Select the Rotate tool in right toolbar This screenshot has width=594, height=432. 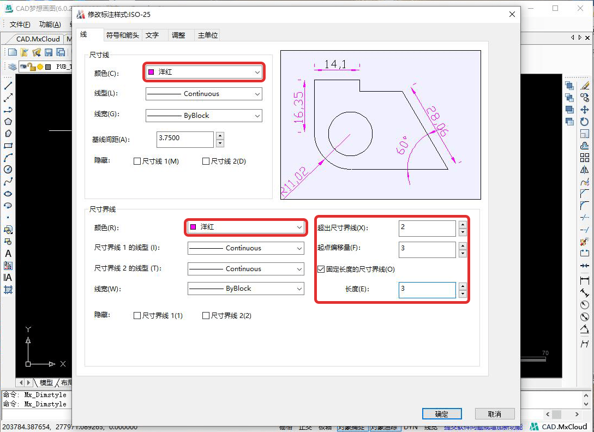coord(585,122)
